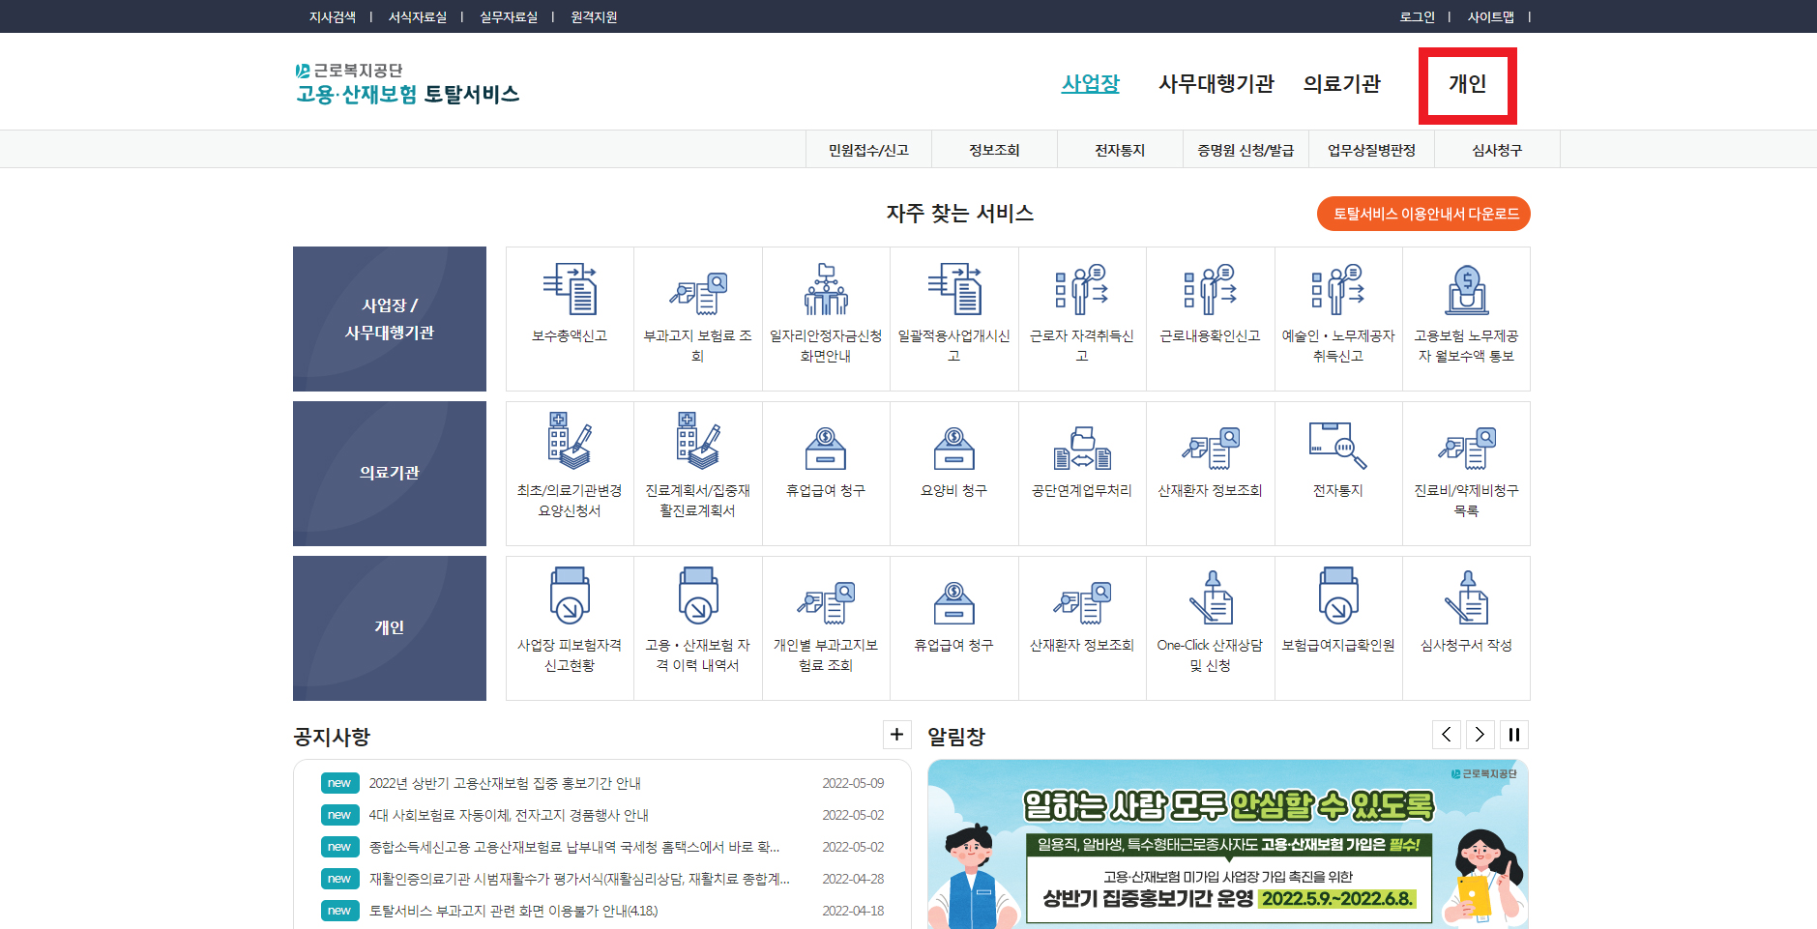The image size is (1817, 929).
Task: Pause the 알림창 banner slideshow
Action: (x=1513, y=735)
